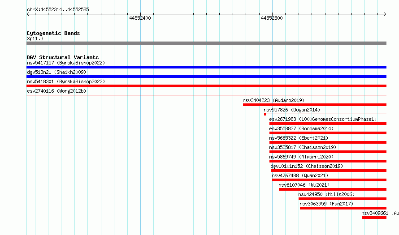This screenshot has width=399, height=235.
Task: Click the left arrow of the ruler
Action: [x=28, y=14]
